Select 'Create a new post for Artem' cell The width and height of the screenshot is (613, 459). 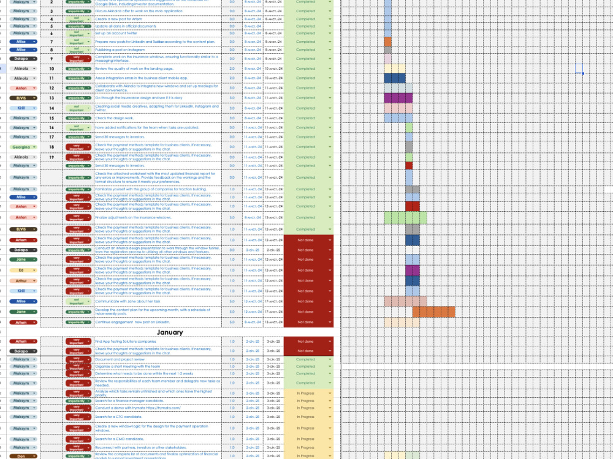point(158,19)
